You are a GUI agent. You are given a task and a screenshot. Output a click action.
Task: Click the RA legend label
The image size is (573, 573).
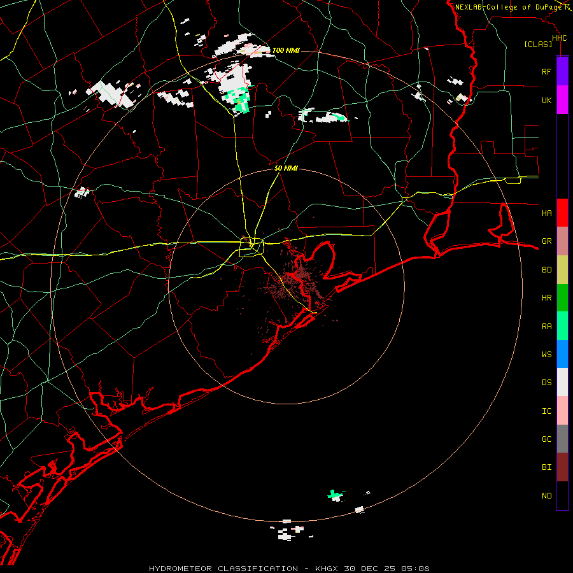tap(546, 327)
